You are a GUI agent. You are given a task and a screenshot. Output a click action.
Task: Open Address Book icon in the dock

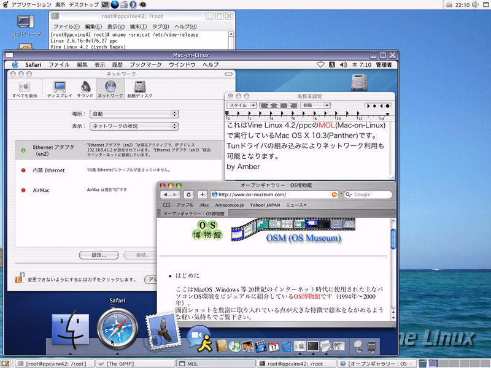coord(222,346)
